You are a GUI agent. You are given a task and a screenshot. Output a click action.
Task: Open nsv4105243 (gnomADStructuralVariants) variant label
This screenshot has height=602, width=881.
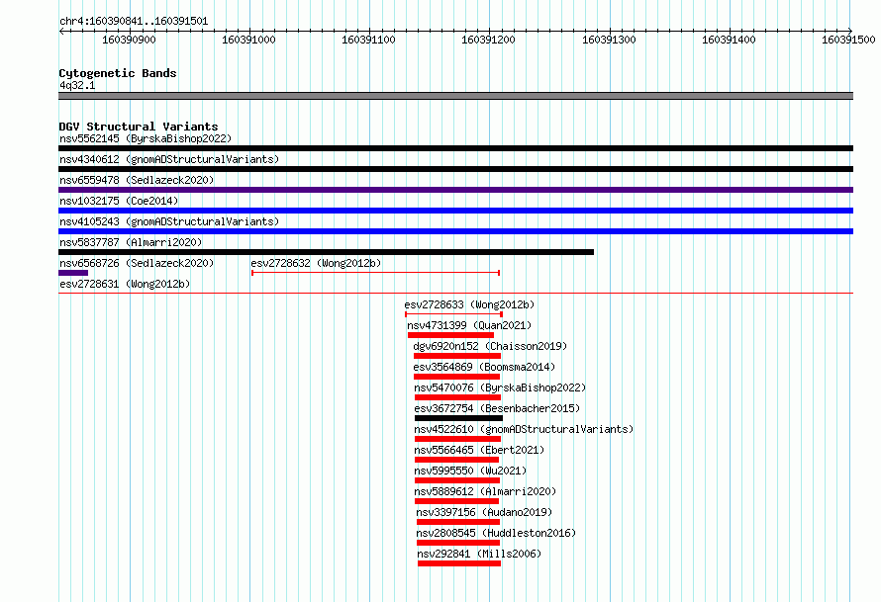point(169,221)
